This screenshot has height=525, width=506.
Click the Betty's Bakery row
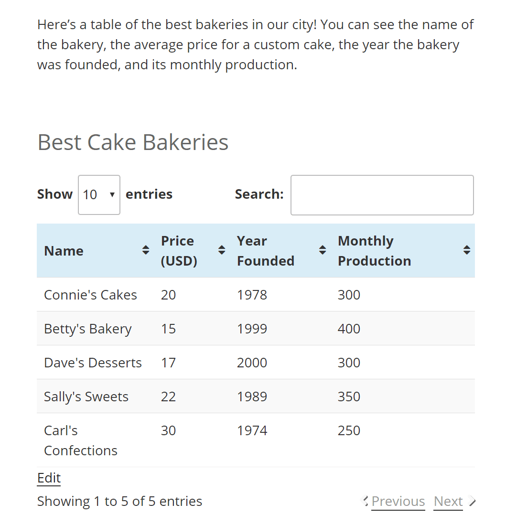click(x=191, y=329)
